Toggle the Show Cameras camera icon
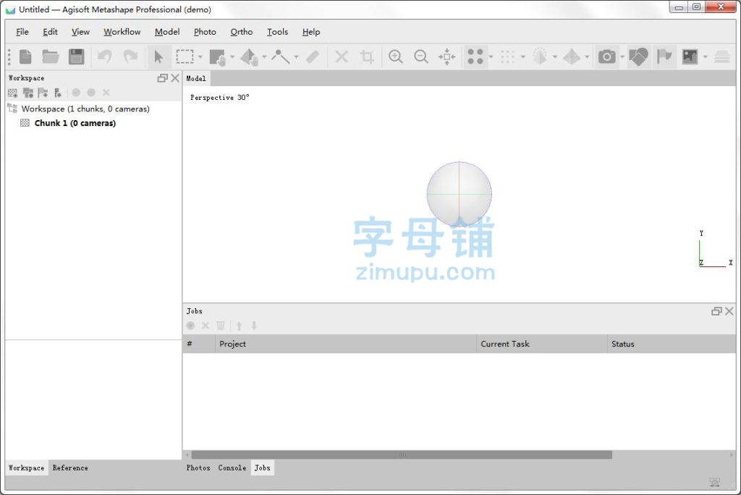 (x=607, y=56)
